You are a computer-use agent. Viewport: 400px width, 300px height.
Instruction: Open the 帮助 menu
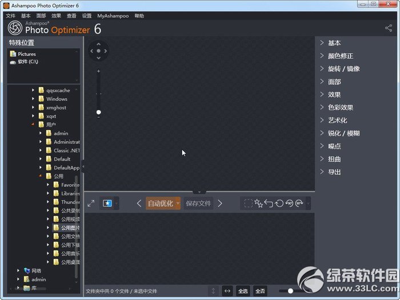point(139,16)
